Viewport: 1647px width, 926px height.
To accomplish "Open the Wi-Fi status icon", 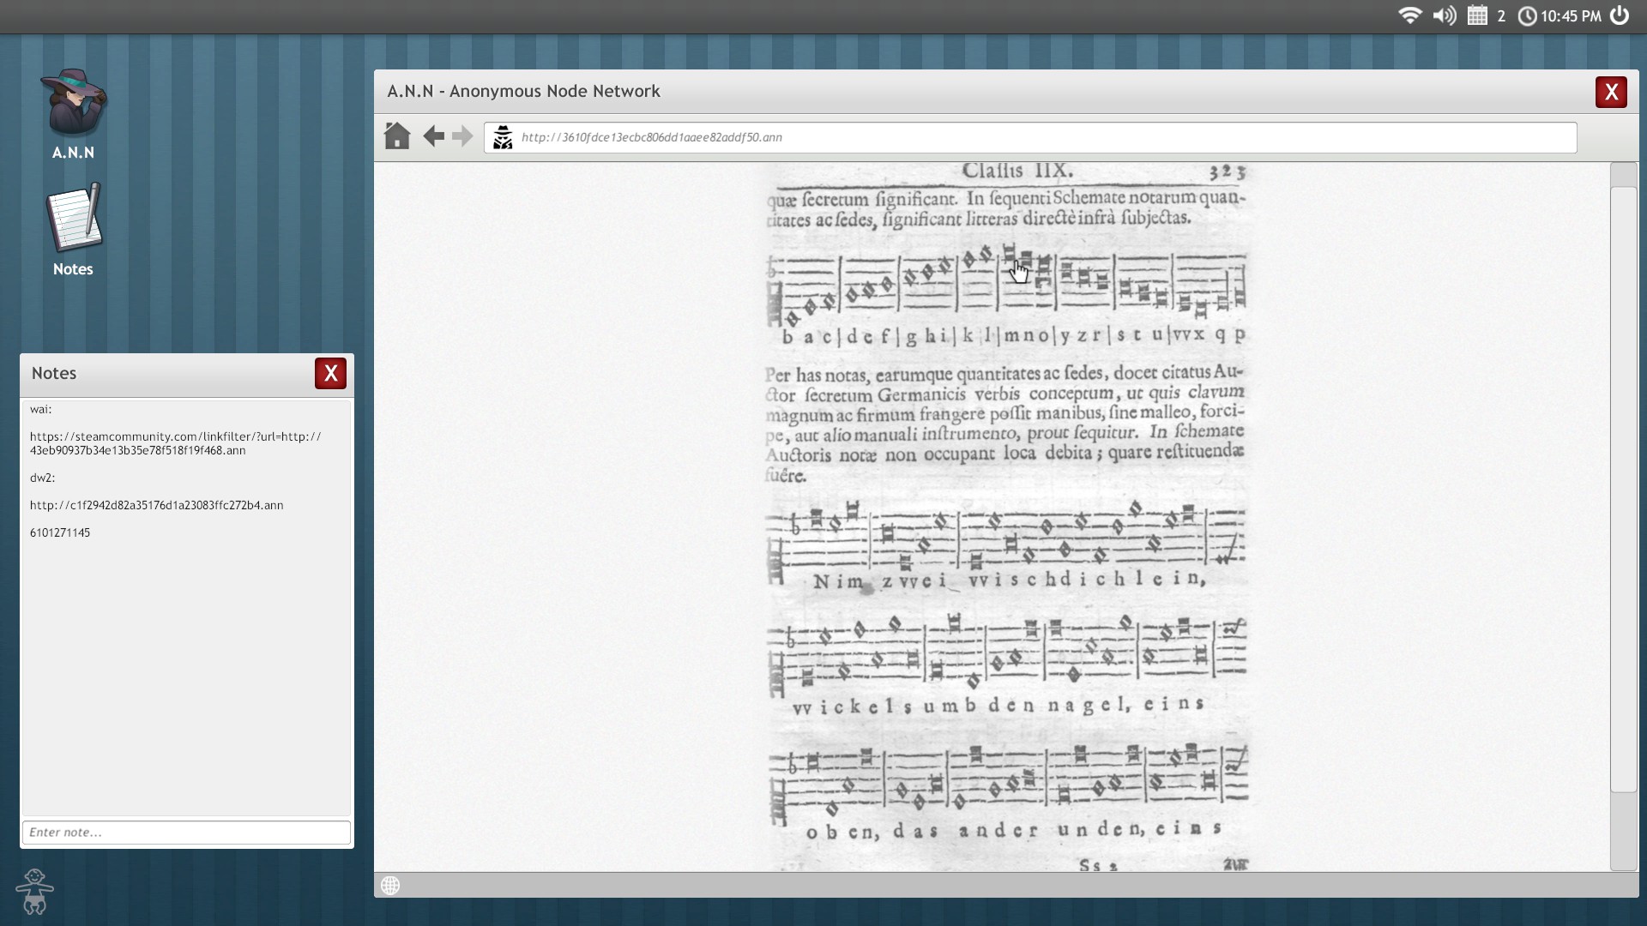I will [x=1409, y=15].
